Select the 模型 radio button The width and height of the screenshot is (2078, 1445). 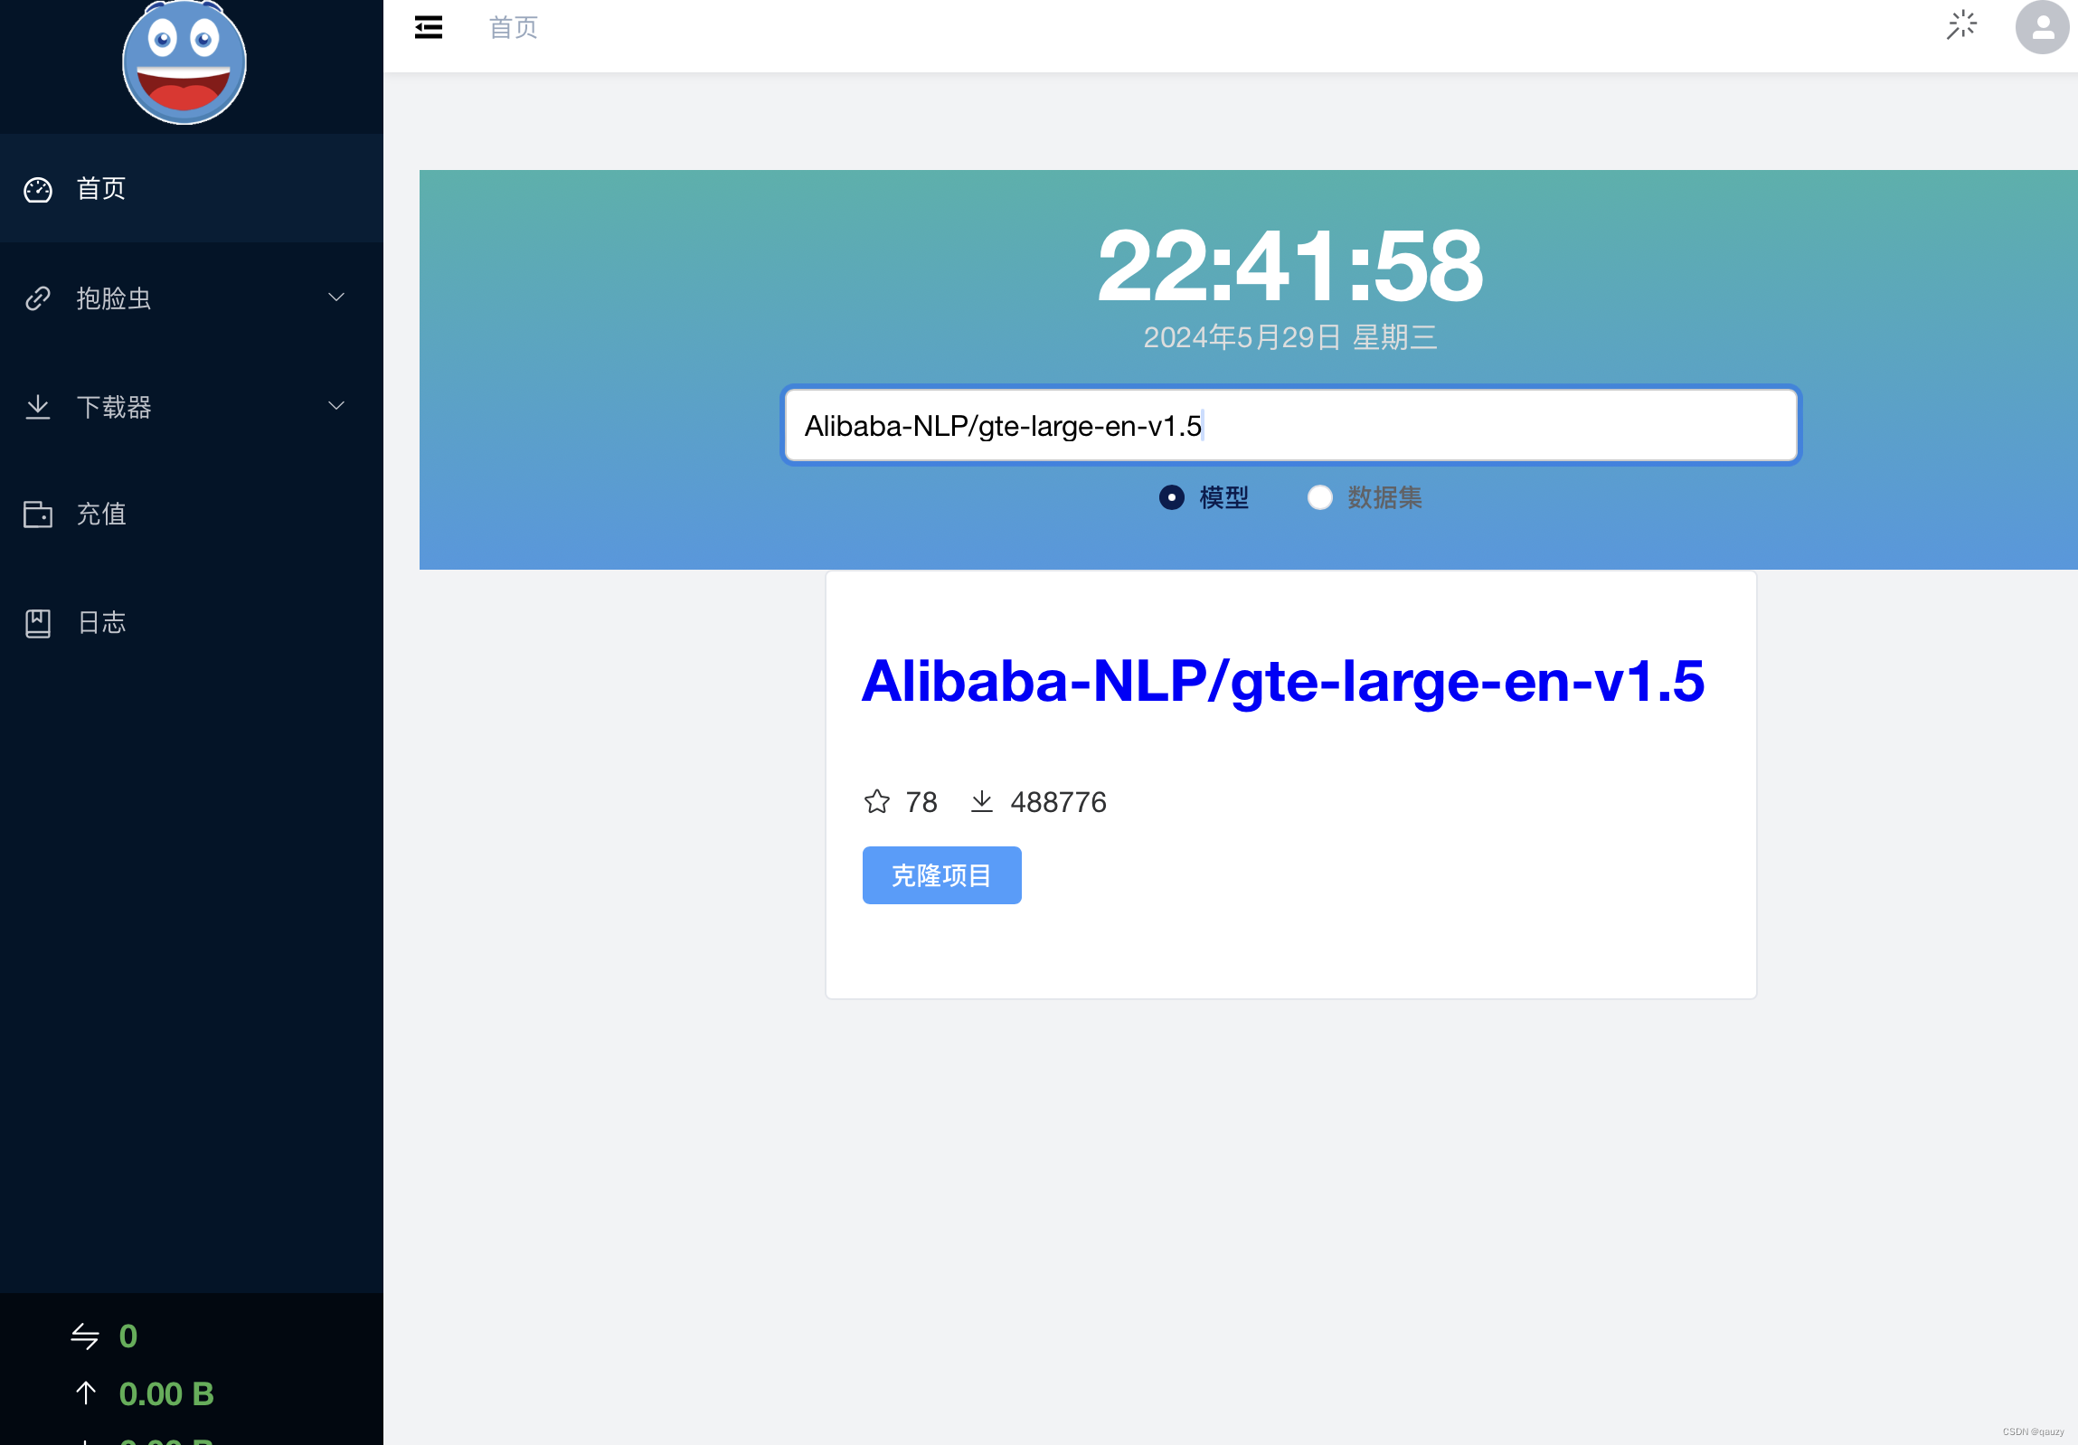pos(1171,497)
